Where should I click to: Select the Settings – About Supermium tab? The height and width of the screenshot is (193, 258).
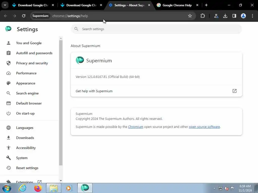[130, 5]
